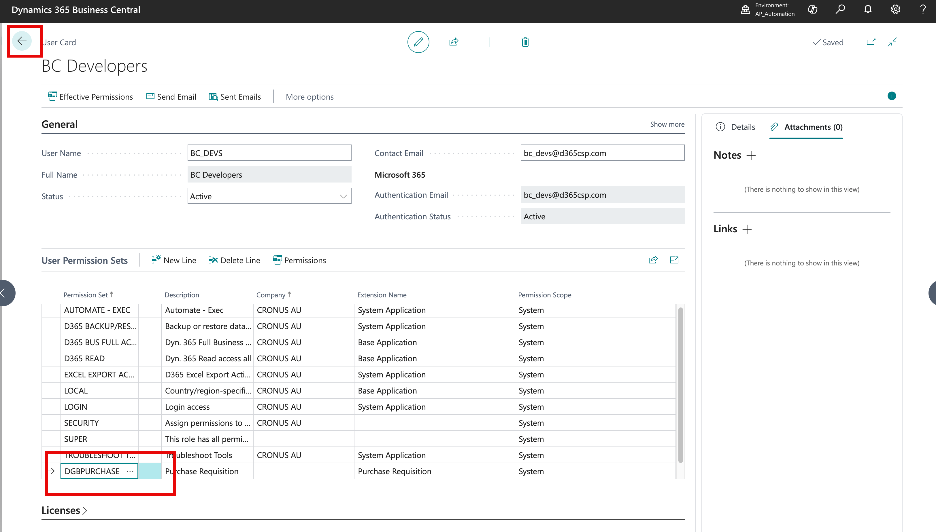Open lookup ellipsis for DGBPURCHASE
The width and height of the screenshot is (936, 532).
[x=130, y=471]
